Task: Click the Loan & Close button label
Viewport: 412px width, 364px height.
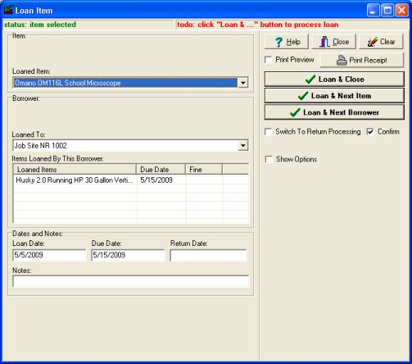Action: [x=342, y=80]
